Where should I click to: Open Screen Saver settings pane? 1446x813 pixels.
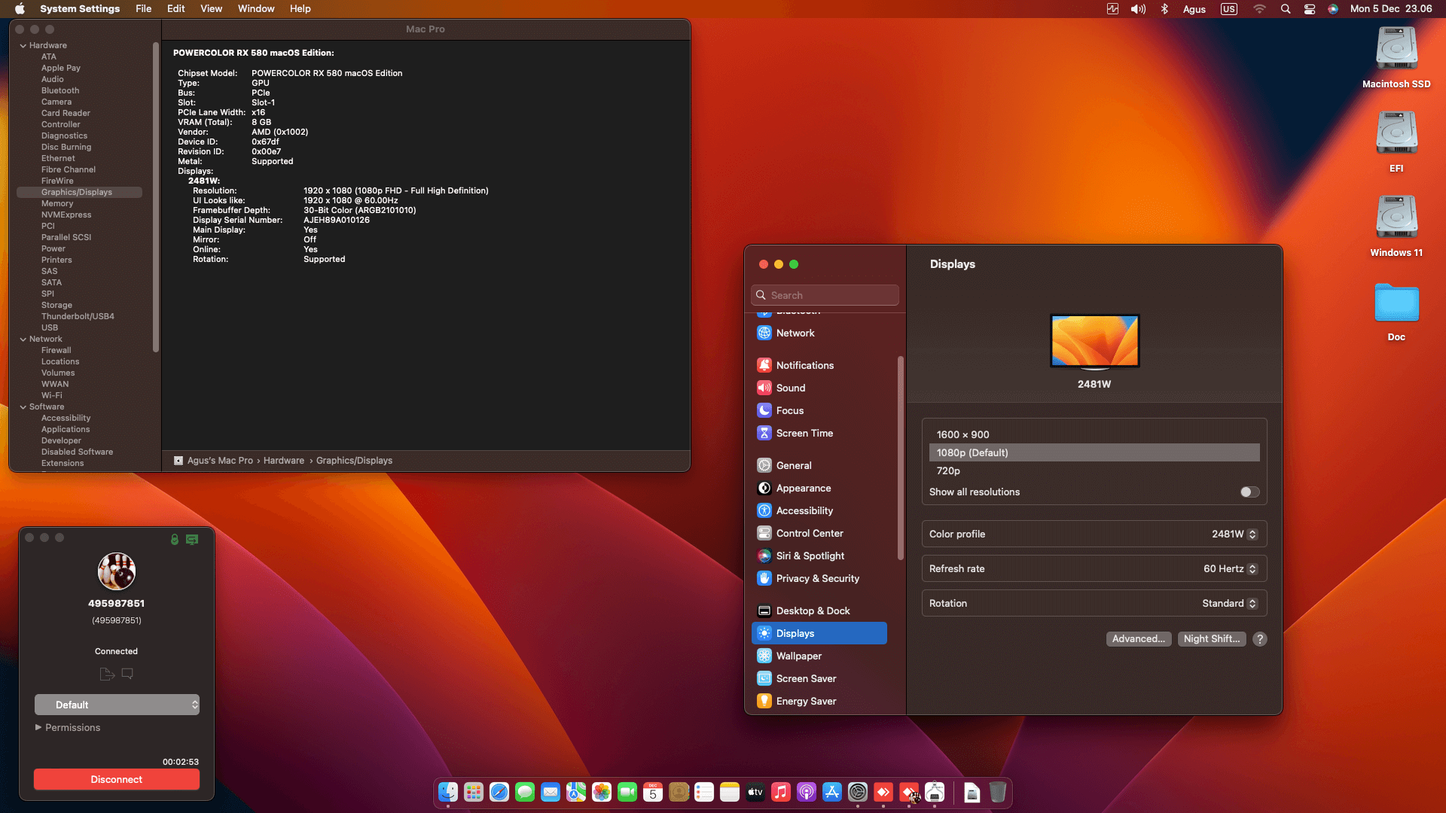(x=806, y=678)
